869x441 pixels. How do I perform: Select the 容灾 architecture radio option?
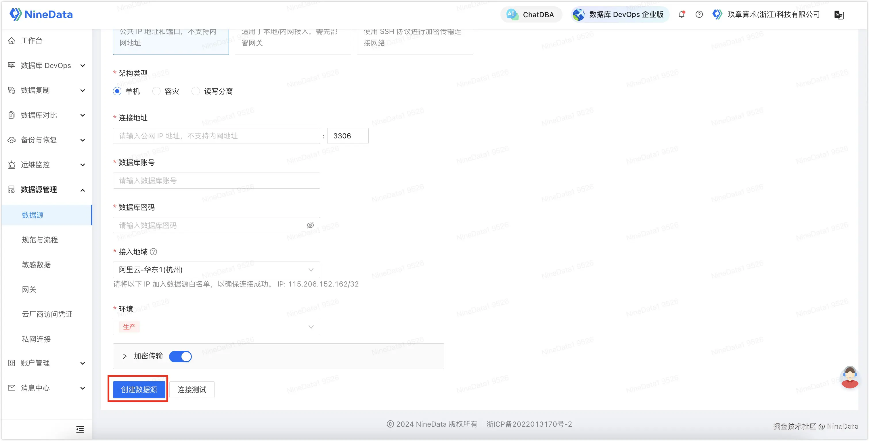156,91
